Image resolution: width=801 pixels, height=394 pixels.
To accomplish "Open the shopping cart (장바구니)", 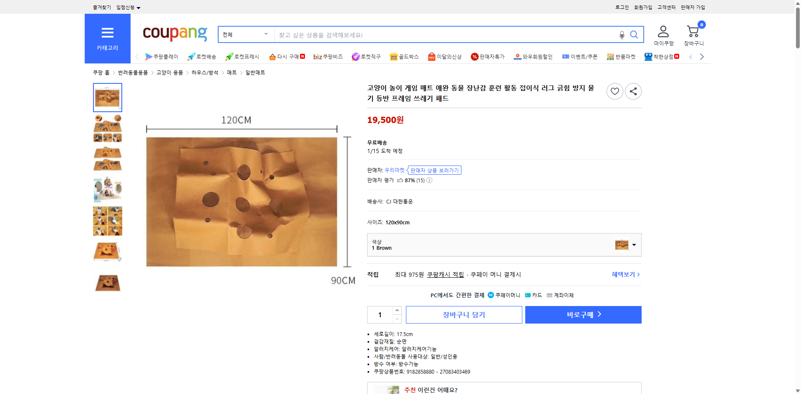I will pos(693,32).
